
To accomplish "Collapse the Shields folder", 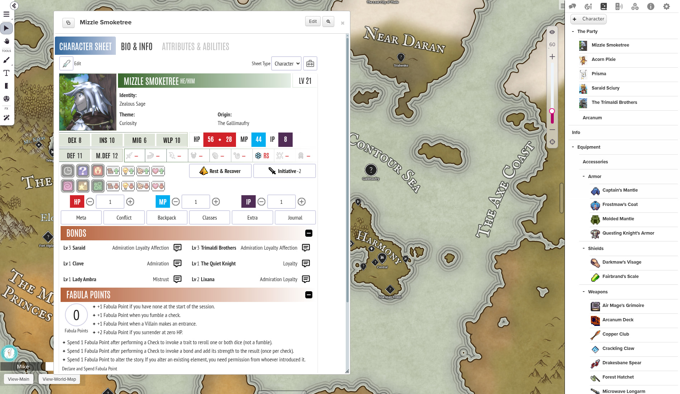I will [x=584, y=249].
